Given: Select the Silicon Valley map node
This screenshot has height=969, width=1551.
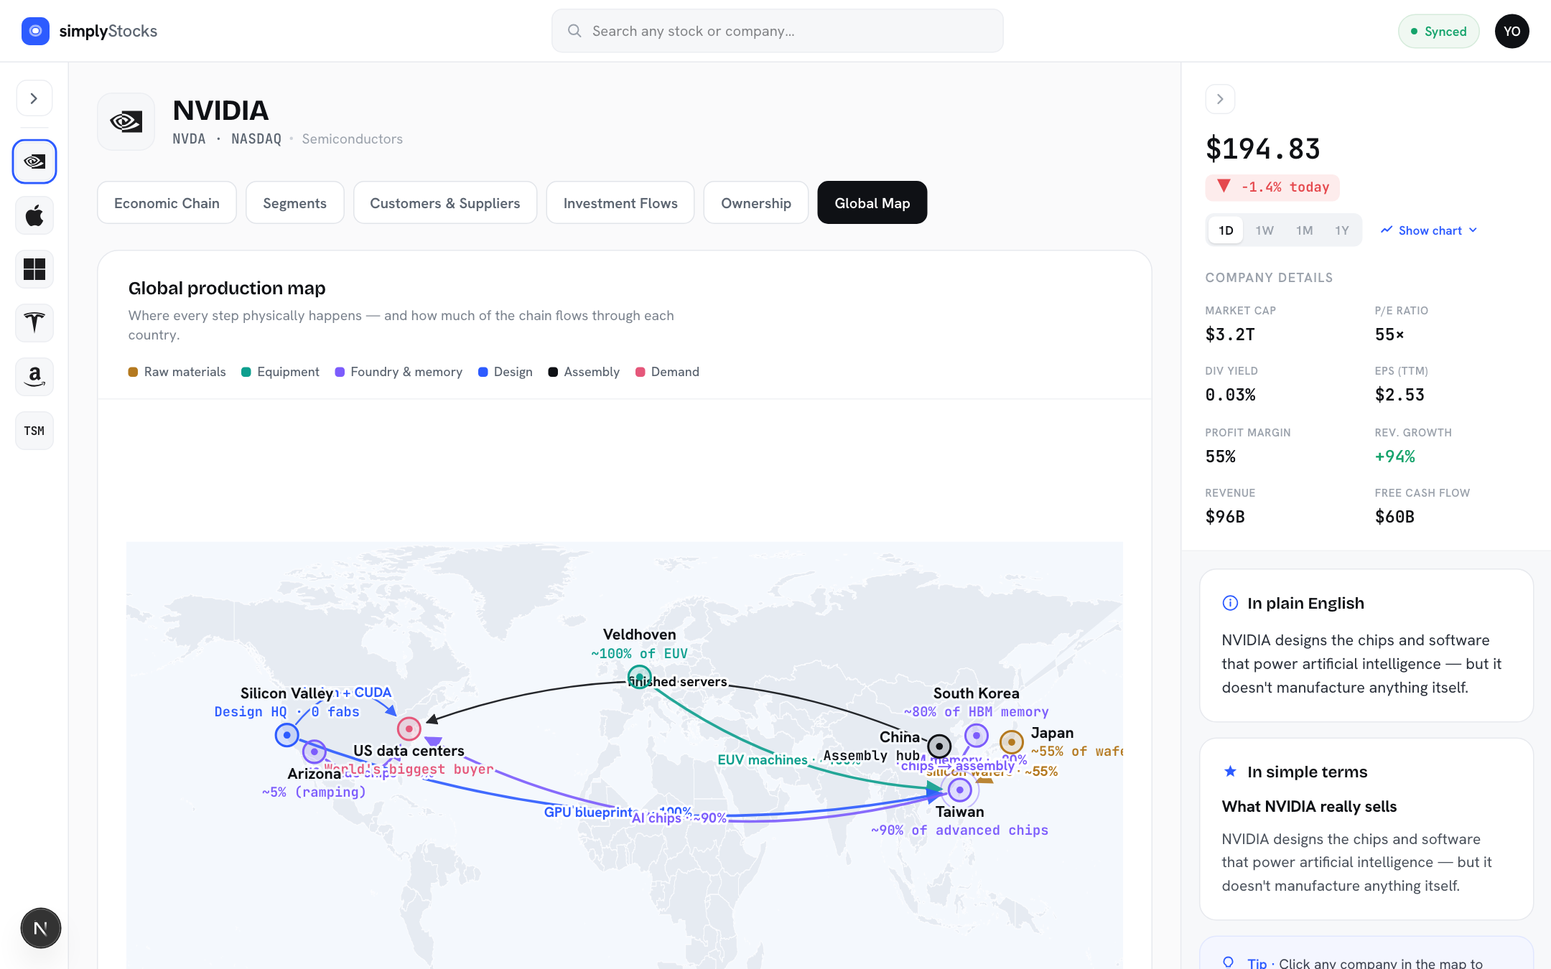Looking at the screenshot, I should coord(287,735).
